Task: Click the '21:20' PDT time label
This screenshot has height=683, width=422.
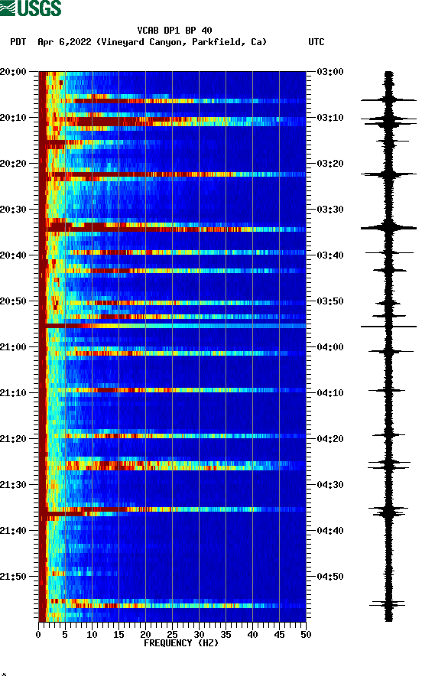Action: click(13, 439)
